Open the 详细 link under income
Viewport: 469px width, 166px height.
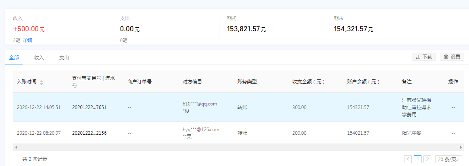[x=27, y=40]
